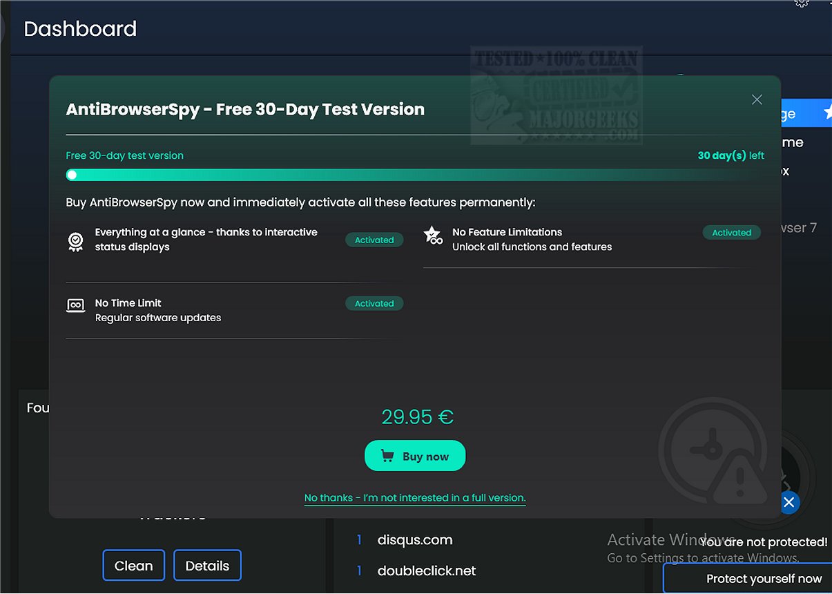Click the 29.95 € price text
This screenshot has height=594, width=832.
(x=418, y=416)
